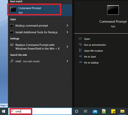Click the Open file location icon

[80, 50]
